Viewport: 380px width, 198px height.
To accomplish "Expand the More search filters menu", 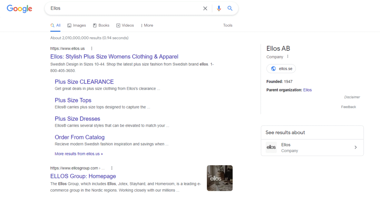I will coord(147,25).
